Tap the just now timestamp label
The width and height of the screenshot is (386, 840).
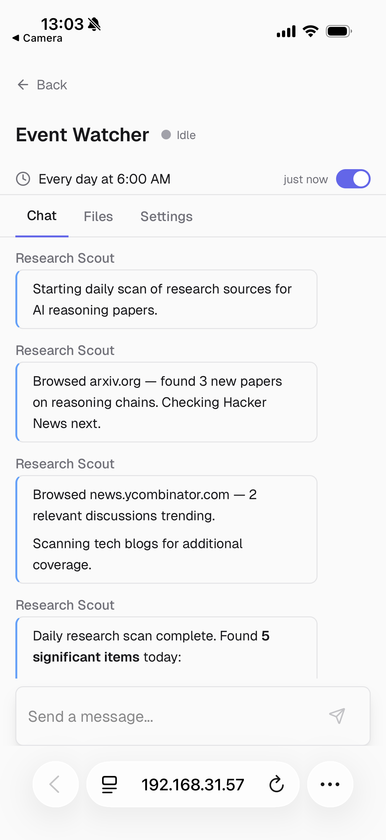tap(305, 179)
